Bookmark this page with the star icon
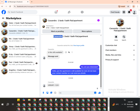Viewport: 140px width, 111px height. coord(128,6)
